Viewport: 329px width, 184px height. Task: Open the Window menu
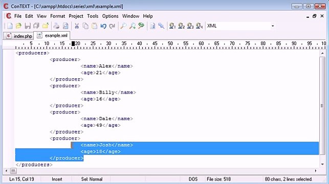(x=130, y=16)
